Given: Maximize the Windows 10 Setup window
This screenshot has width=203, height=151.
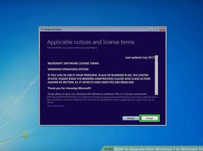Looking at the screenshot, I should [156, 29].
